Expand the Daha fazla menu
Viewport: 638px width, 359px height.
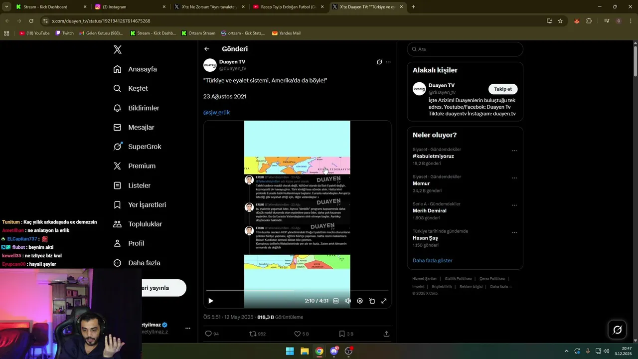tap(137, 263)
